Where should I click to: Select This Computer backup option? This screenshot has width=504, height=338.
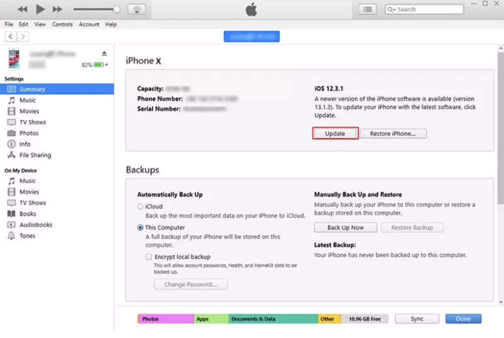tap(140, 227)
